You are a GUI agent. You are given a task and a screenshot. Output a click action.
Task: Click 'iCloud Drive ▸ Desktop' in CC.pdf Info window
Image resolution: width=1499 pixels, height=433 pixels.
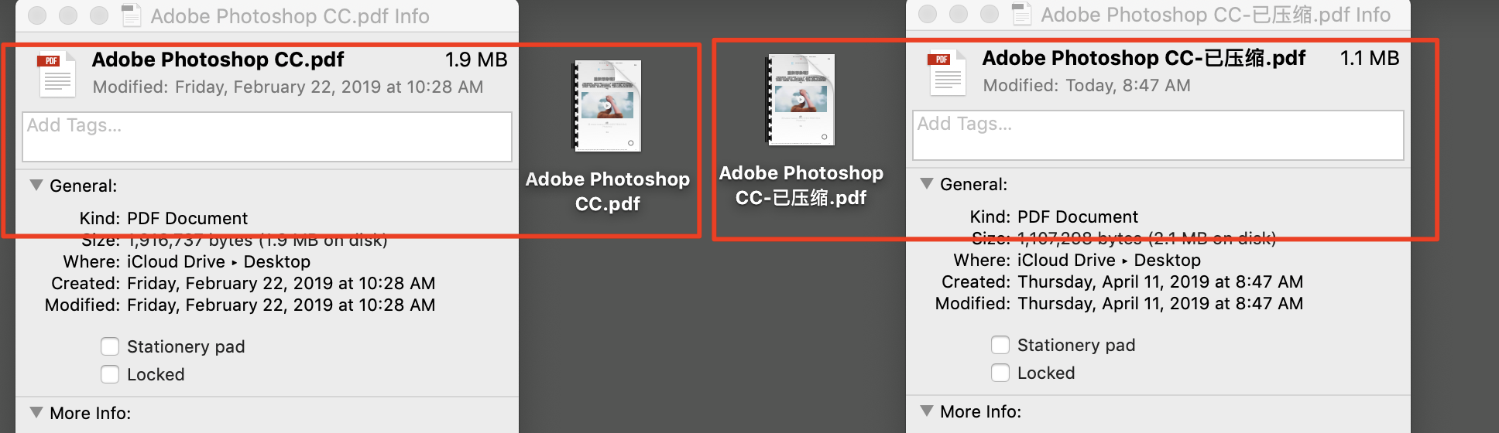[219, 261]
